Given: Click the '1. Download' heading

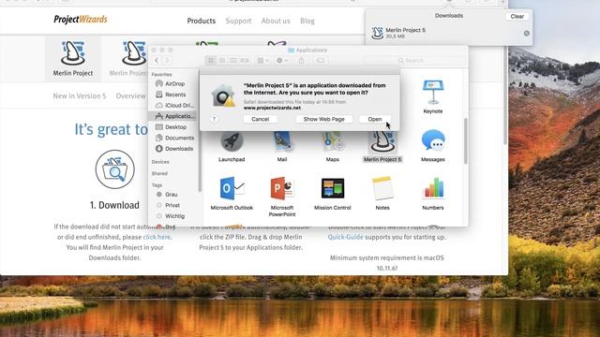Looking at the screenshot, I should pos(114,205).
